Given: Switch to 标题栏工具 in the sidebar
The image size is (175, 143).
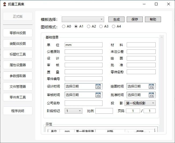Looking at the screenshot, I should [x=18, y=54].
